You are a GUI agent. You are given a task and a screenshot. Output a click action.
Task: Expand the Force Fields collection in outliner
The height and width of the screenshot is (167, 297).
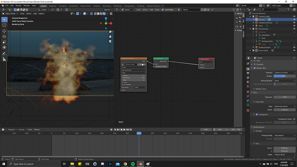[251, 50]
